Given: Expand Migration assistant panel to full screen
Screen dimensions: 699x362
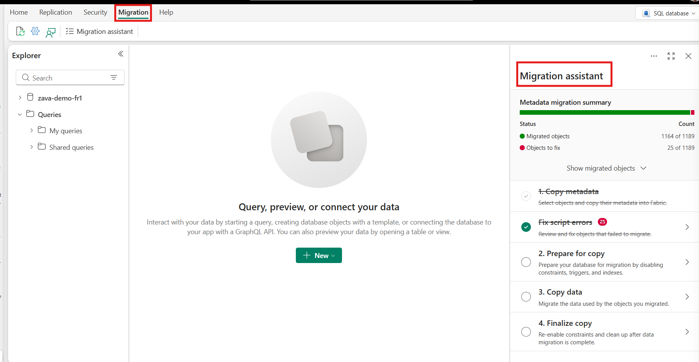Looking at the screenshot, I should 671,56.
